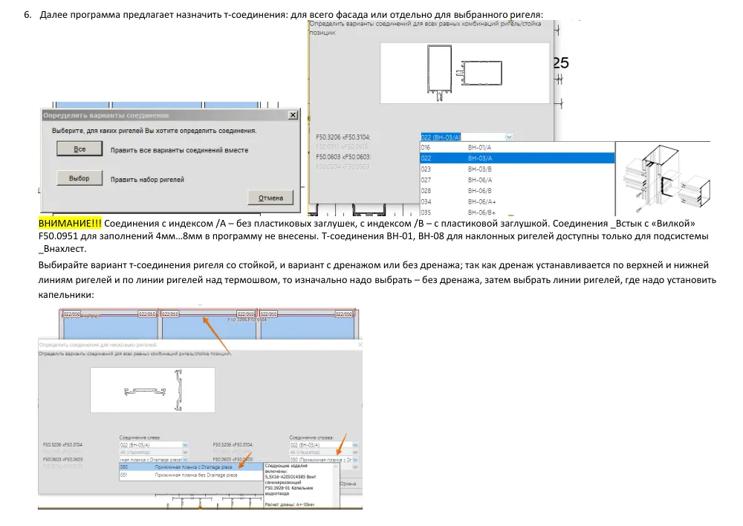743x526 pixels.
Task: Pick the 027 BH-06/A list entry
Action: (x=517, y=180)
